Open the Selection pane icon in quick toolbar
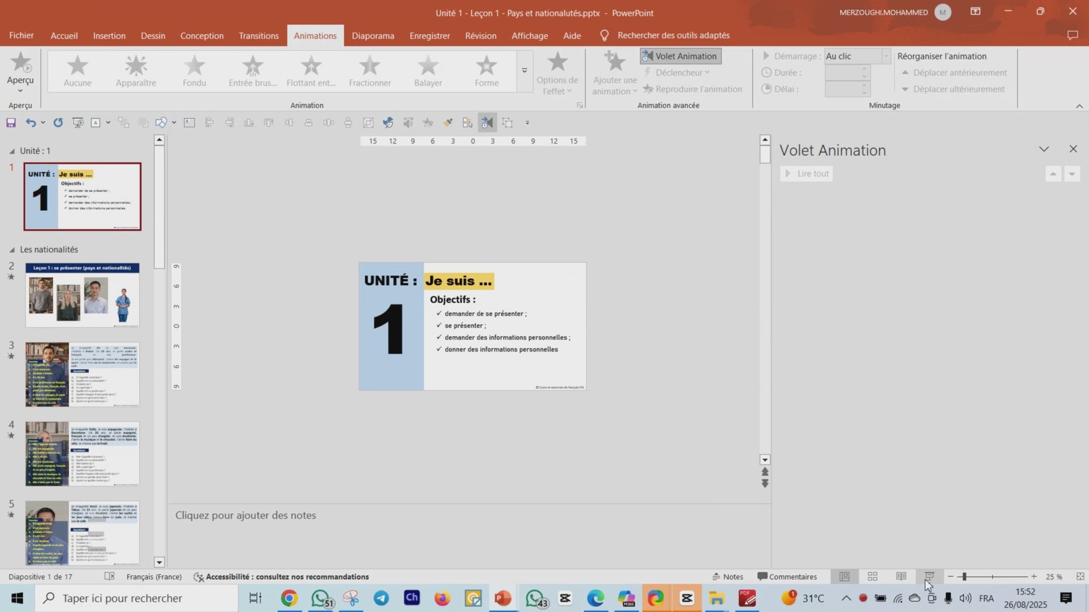The image size is (1089, 612). tap(467, 122)
